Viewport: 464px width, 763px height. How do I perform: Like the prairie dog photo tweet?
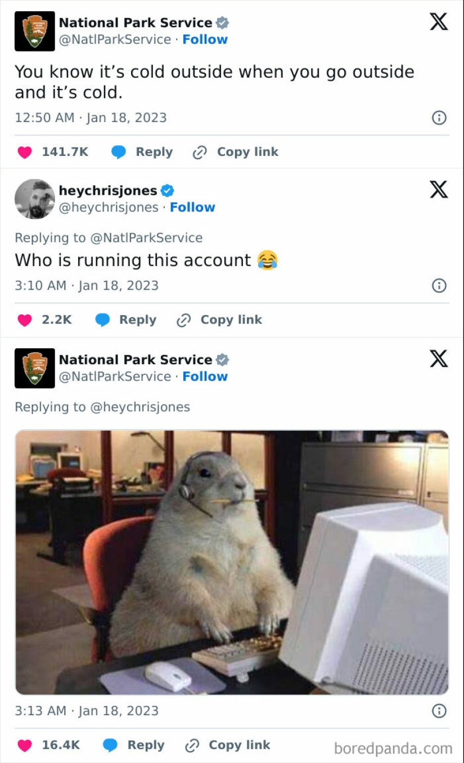coord(25,746)
